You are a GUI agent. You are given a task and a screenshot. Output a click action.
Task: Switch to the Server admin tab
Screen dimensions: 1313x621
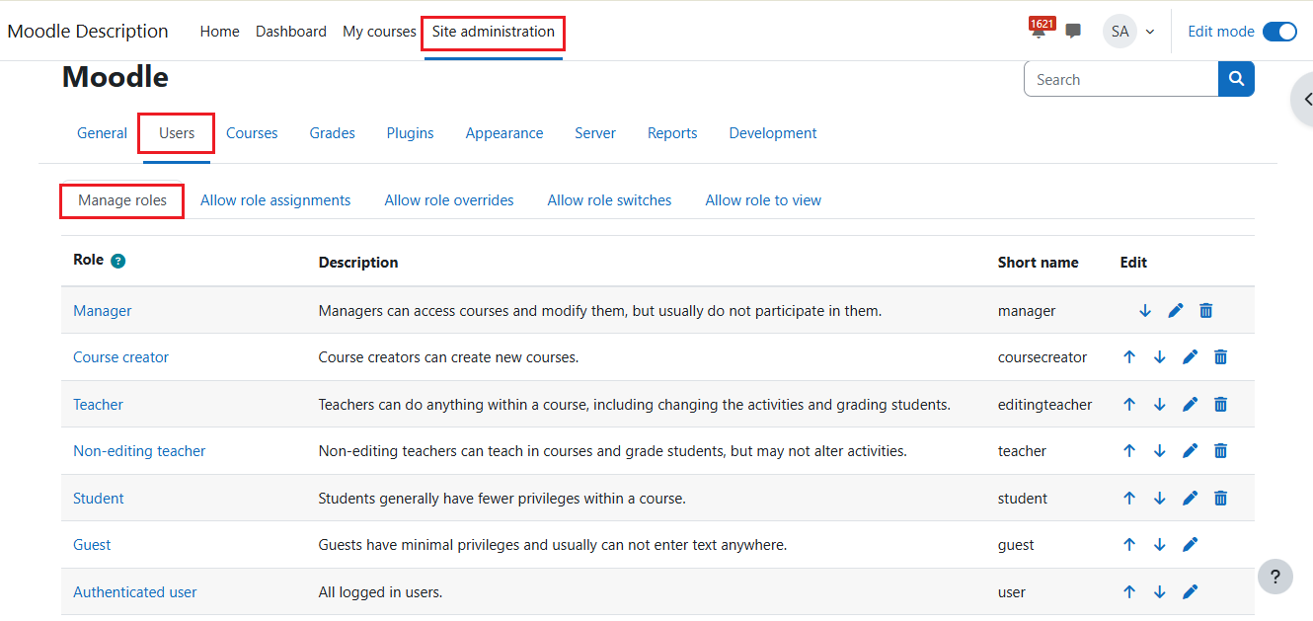pyautogui.click(x=595, y=133)
